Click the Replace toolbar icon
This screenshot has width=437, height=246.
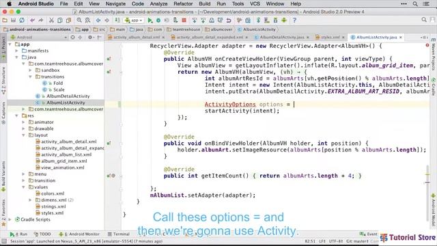87,20
